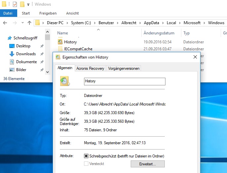Navigate to System (C:) in breadcrumb
This screenshot has width=227, height=173.
coord(81,23)
